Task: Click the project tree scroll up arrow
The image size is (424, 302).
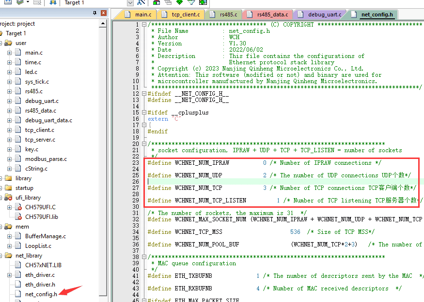Action: tap(104, 24)
